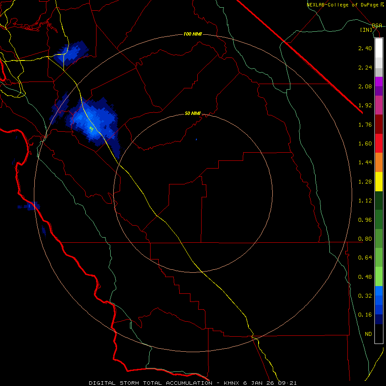Click the ND legend label
The image size is (386, 386).
coord(368,334)
